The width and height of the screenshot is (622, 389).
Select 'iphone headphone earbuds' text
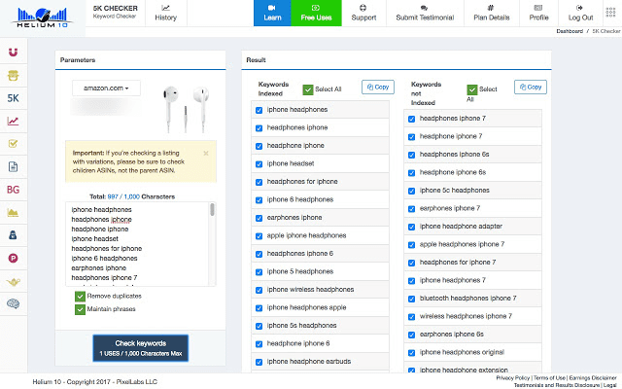(x=309, y=361)
